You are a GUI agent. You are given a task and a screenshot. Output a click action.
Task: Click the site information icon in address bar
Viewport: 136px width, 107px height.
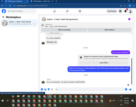point(14,6)
